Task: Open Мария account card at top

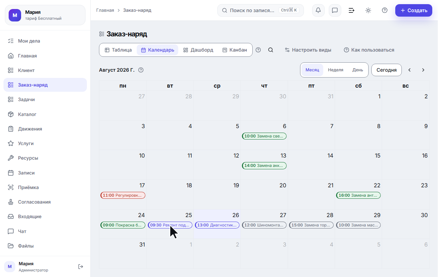Action: (45, 15)
